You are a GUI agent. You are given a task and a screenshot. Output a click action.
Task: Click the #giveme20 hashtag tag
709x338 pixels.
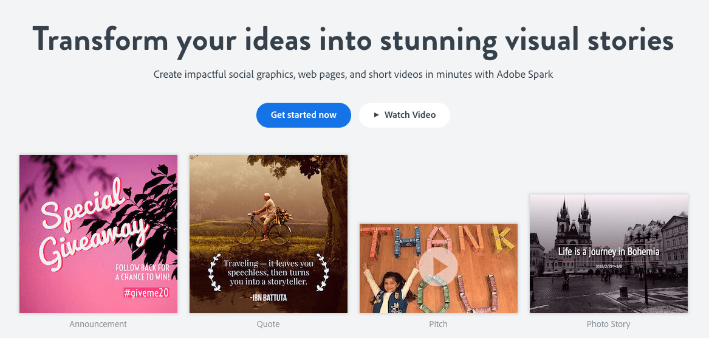[146, 293]
